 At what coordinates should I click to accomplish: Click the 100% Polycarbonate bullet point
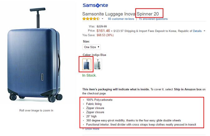pos(99,100)
